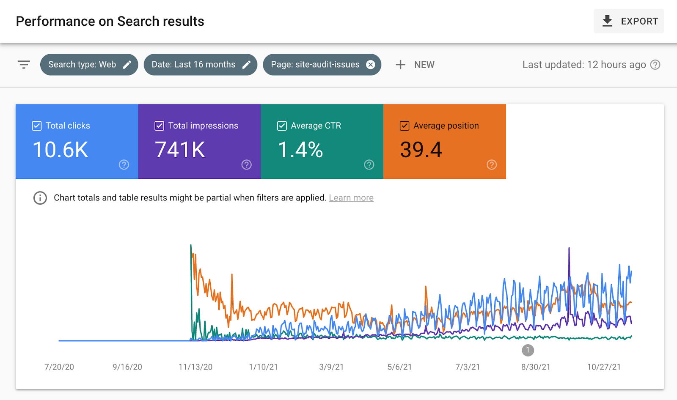This screenshot has width=677, height=400.
Task: Open the Date: Last 16 months chip
Action: pyautogui.click(x=193, y=65)
